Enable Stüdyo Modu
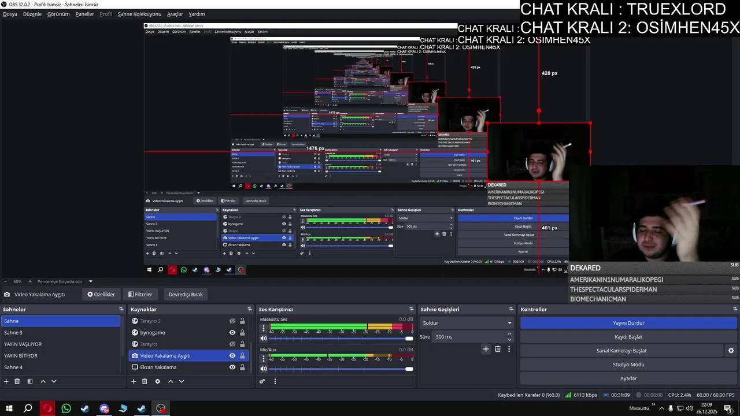 628,365
